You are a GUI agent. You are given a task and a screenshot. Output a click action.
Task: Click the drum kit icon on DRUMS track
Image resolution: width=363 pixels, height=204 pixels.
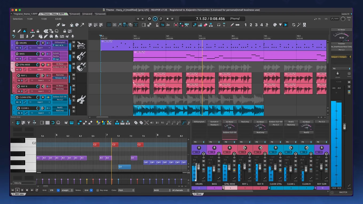pyautogui.click(x=81, y=45)
